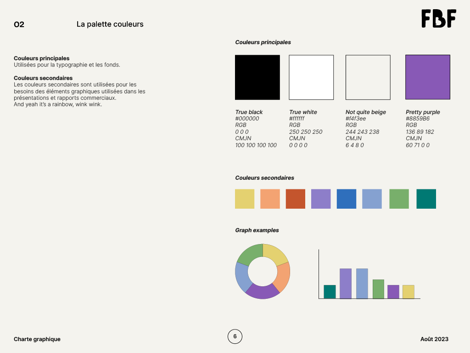Select the True white color swatch
The width and height of the screenshot is (470, 353).
pos(311,77)
